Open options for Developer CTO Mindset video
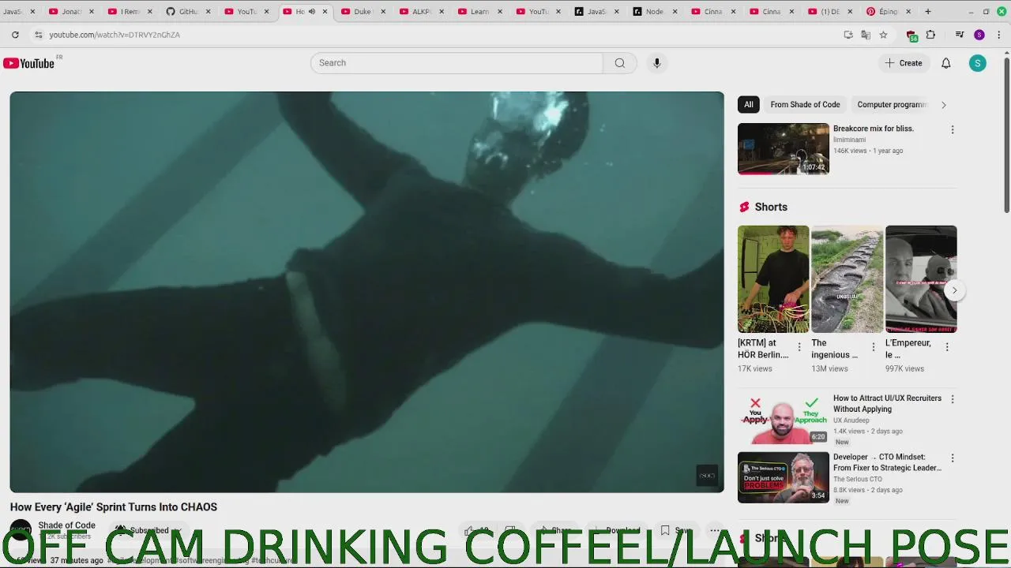The width and height of the screenshot is (1011, 568). (952, 458)
